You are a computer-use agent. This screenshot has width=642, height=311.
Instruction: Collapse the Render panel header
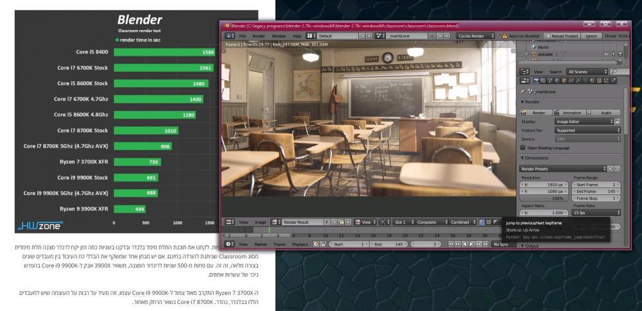pyautogui.click(x=531, y=102)
